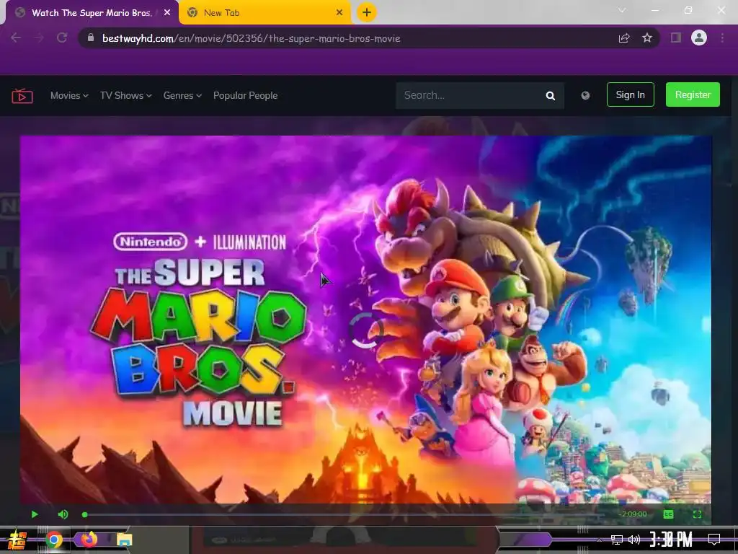Screen dimensions: 738x554
Task: Click the 3:38 PM taskbar clock
Action: point(671,540)
